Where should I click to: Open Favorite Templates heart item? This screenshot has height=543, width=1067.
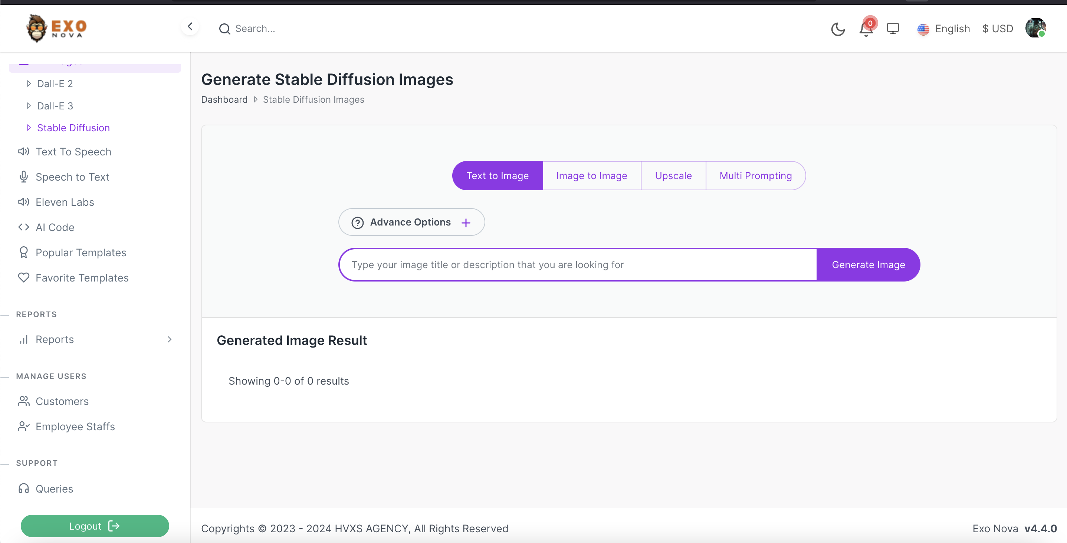(x=82, y=278)
